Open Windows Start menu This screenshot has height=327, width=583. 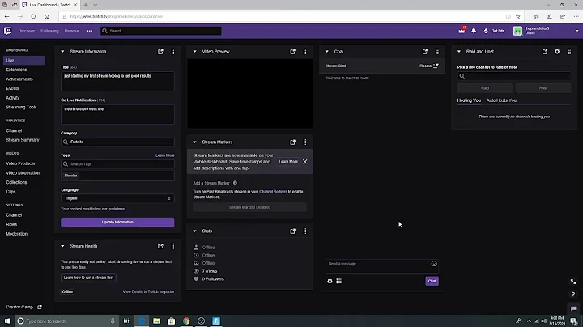tap(7, 321)
